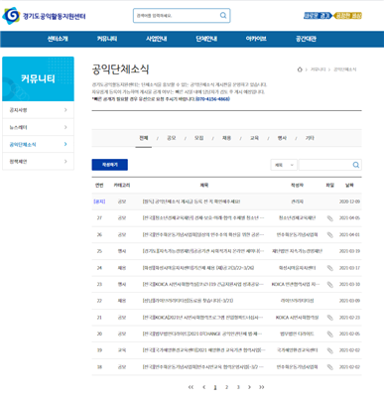384x403 pixels.
Task: Open post number 19 title
Action: click(204, 350)
